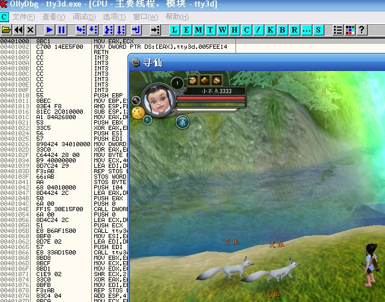
Task: Open help with question mark icon
Action: click(x=362, y=30)
